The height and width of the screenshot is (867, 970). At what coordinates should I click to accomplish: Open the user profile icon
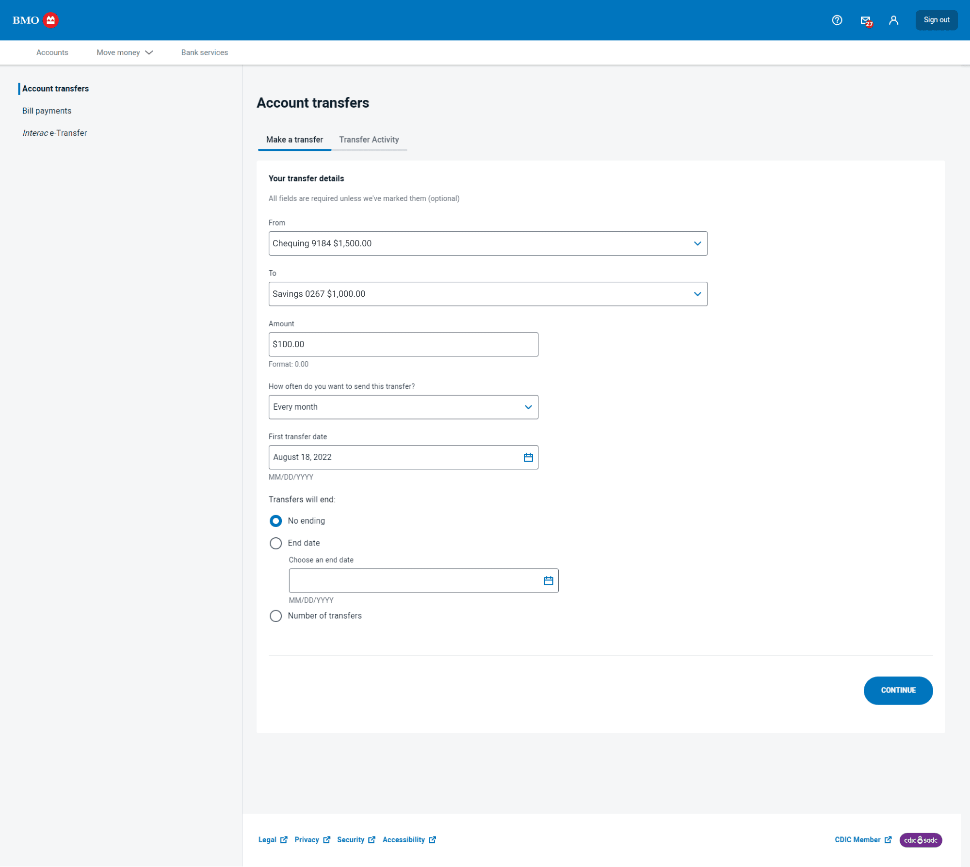[x=893, y=20]
